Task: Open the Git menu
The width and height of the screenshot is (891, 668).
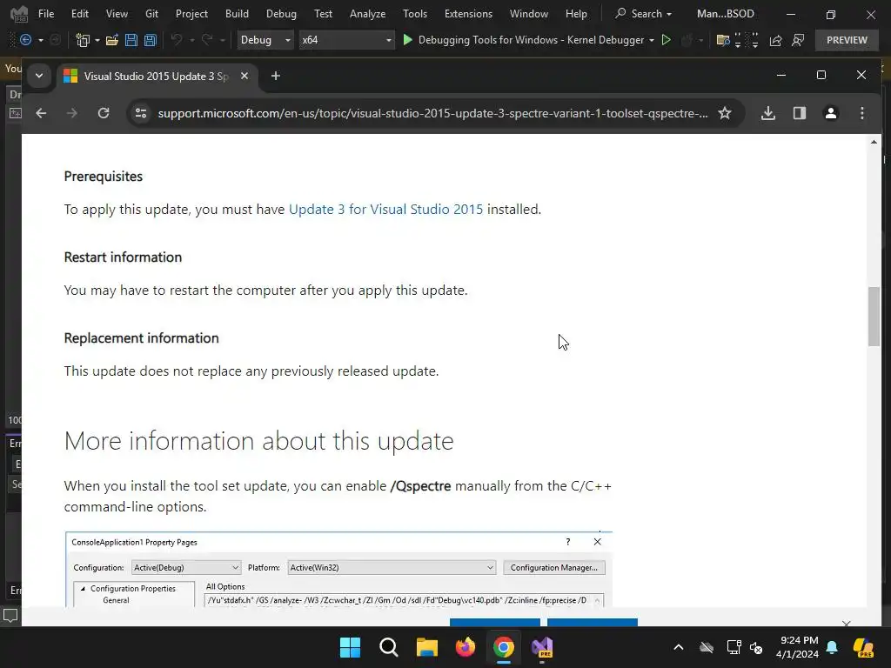Action: coord(151,14)
